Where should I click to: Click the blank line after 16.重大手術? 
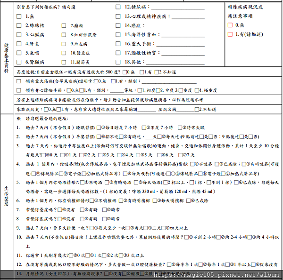click(180, 45)
